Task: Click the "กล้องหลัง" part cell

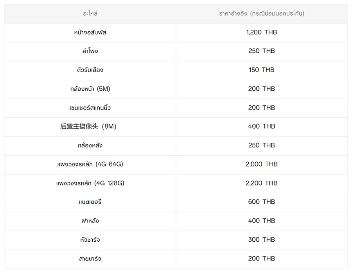Action: point(90,145)
